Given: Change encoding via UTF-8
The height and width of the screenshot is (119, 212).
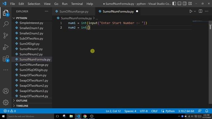Looking at the screenshot, I should [x=143, y=111].
